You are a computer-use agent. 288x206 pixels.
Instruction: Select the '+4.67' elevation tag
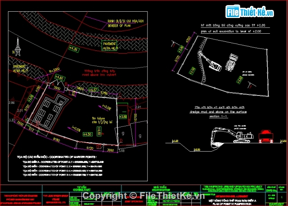click(x=93, y=90)
